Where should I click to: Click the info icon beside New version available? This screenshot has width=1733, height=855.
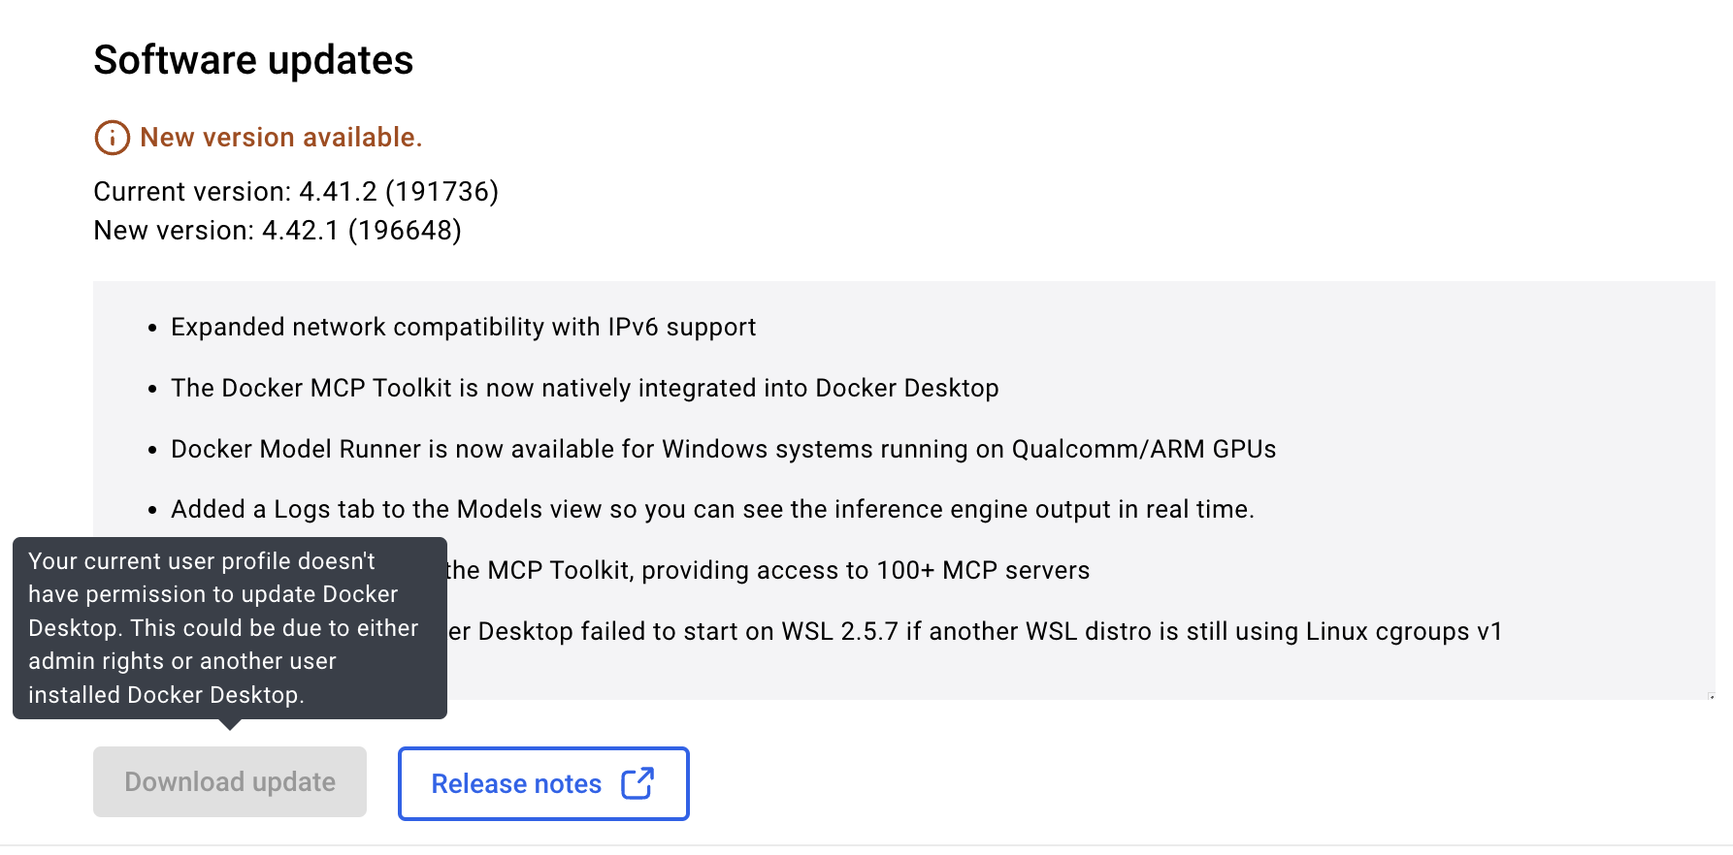pyautogui.click(x=112, y=138)
